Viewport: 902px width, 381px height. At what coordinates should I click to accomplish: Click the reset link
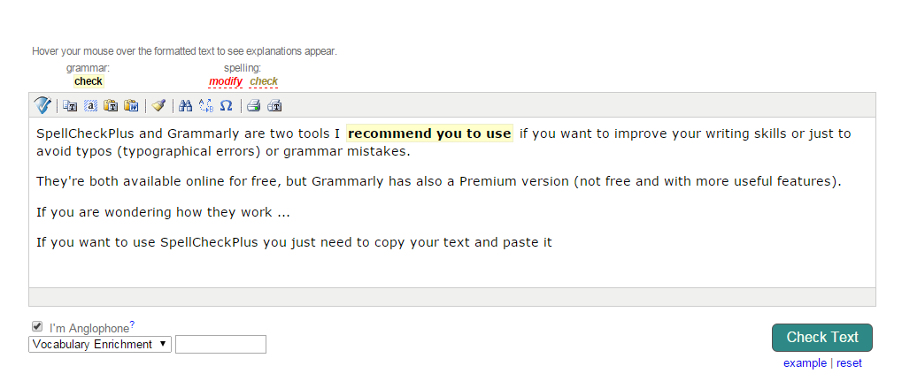(x=849, y=363)
